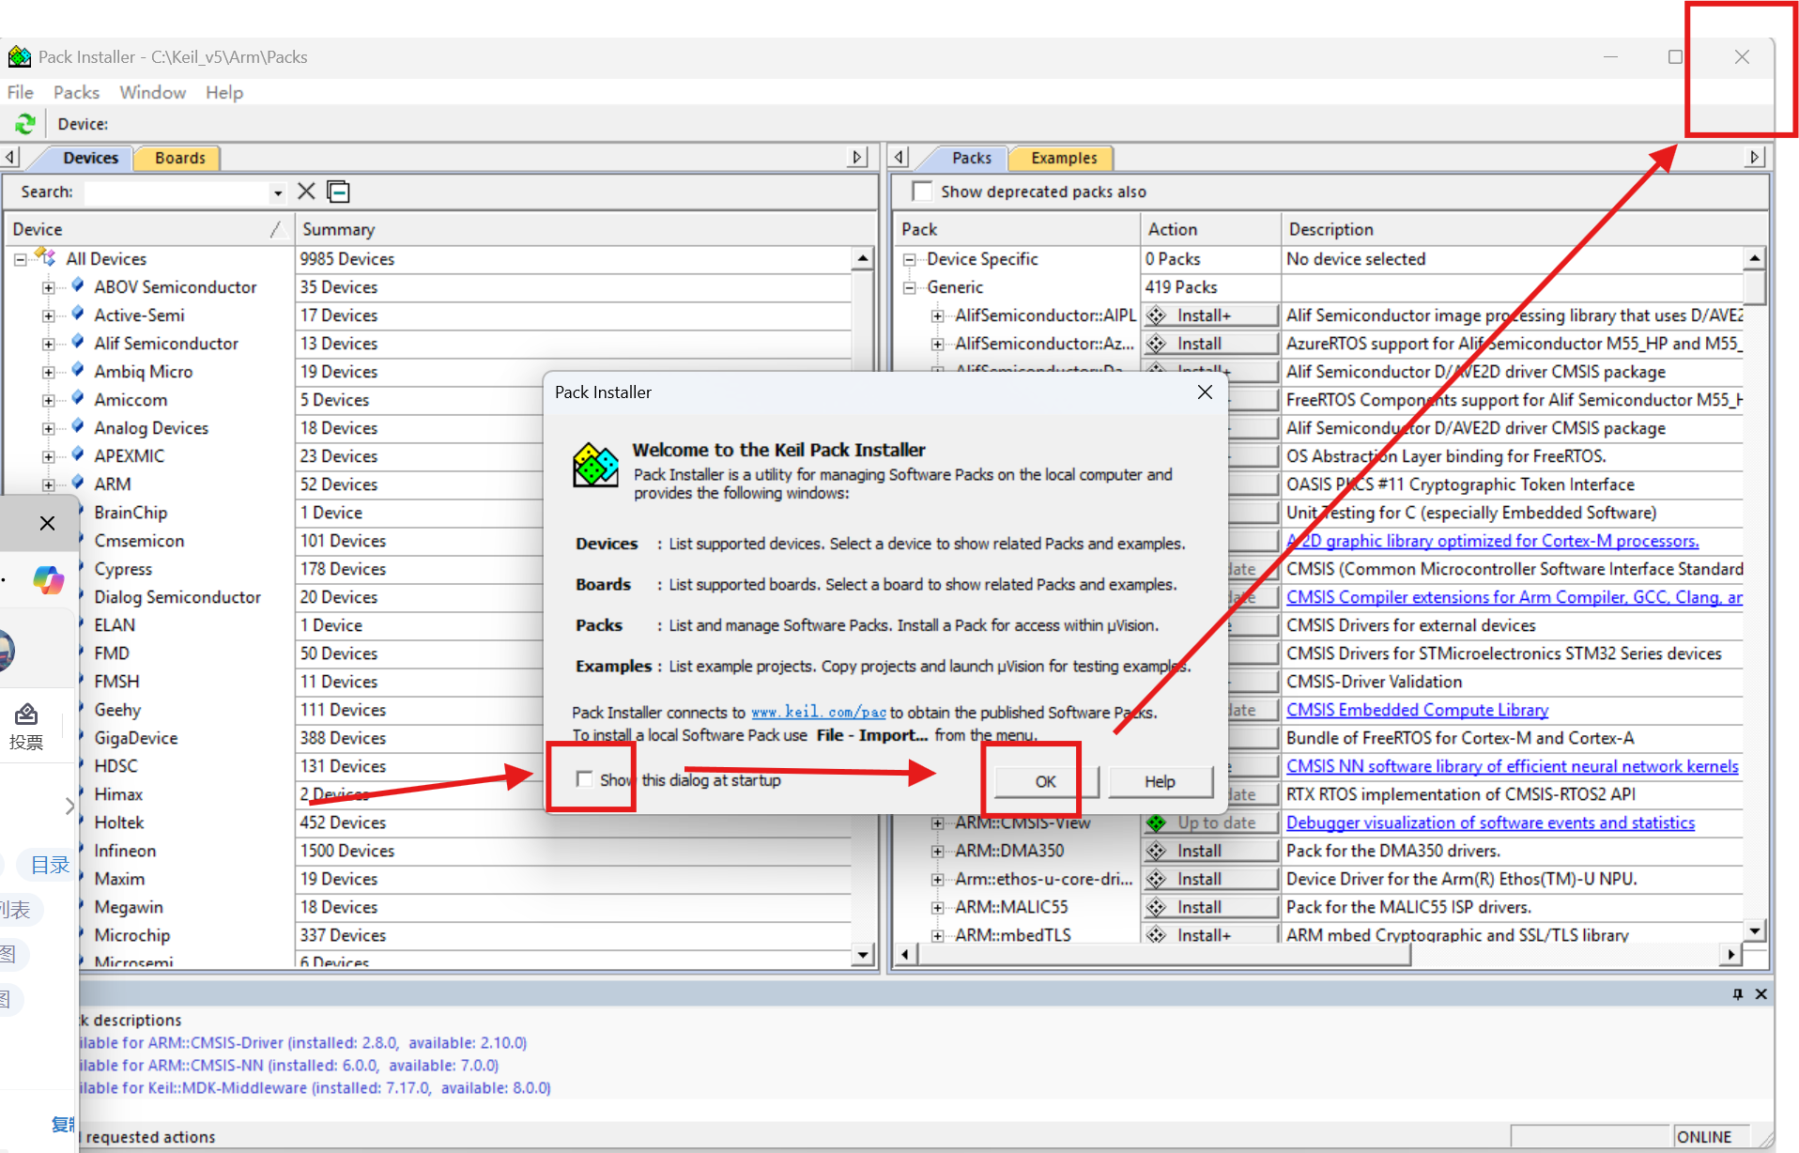Click the left arrow beside Packs tab

pyautogui.click(x=899, y=157)
